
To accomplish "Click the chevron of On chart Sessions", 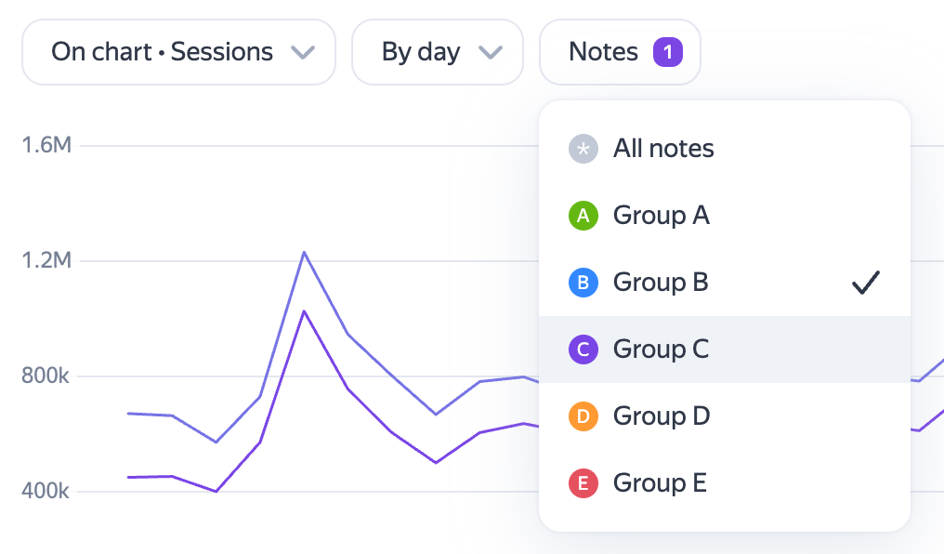I will click(303, 53).
